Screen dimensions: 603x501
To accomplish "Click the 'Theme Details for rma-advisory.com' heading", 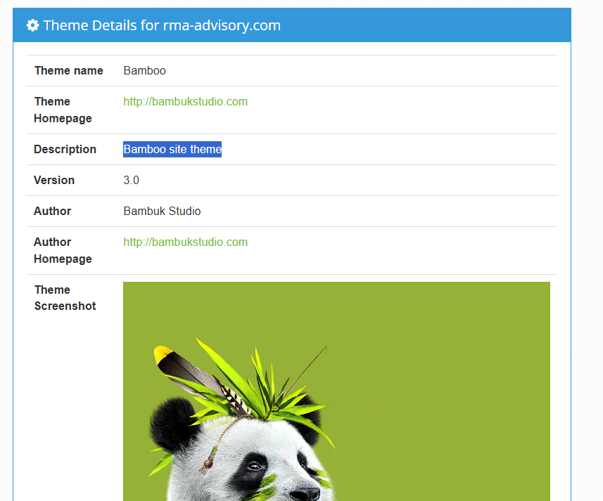I will coord(162,25).
